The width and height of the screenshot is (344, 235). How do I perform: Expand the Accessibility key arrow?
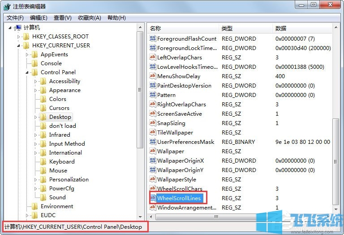(36, 81)
